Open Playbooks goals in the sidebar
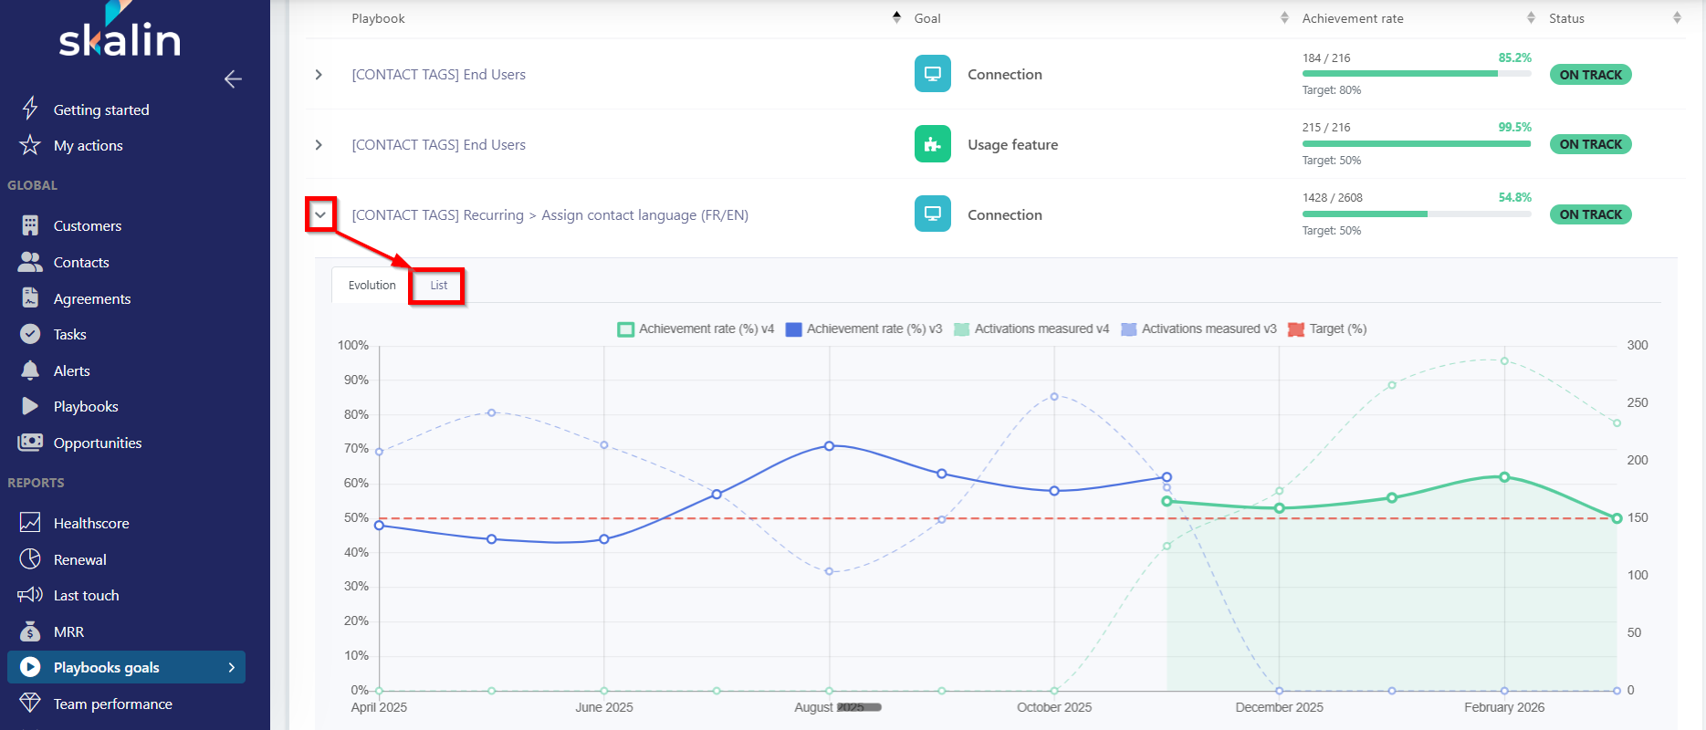 click(126, 667)
